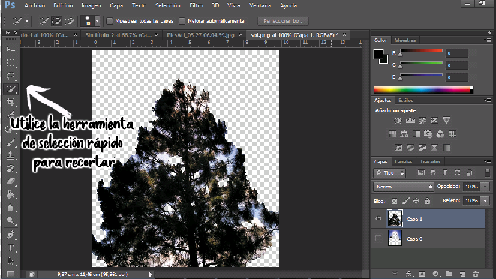The image size is (496, 279).
Task: Open the Filtro menu
Action: [196, 5]
